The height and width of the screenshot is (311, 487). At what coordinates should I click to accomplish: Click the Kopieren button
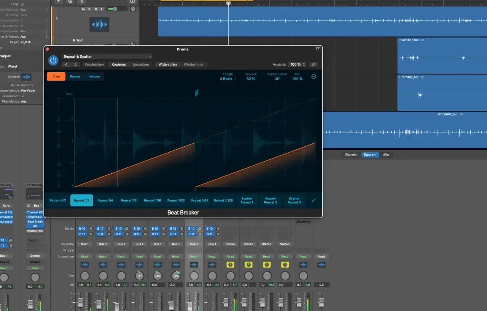click(119, 65)
